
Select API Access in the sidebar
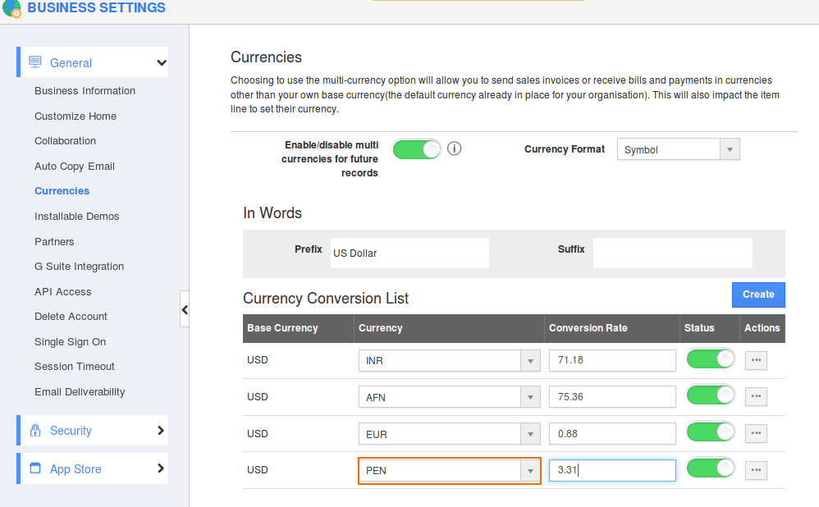[63, 291]
